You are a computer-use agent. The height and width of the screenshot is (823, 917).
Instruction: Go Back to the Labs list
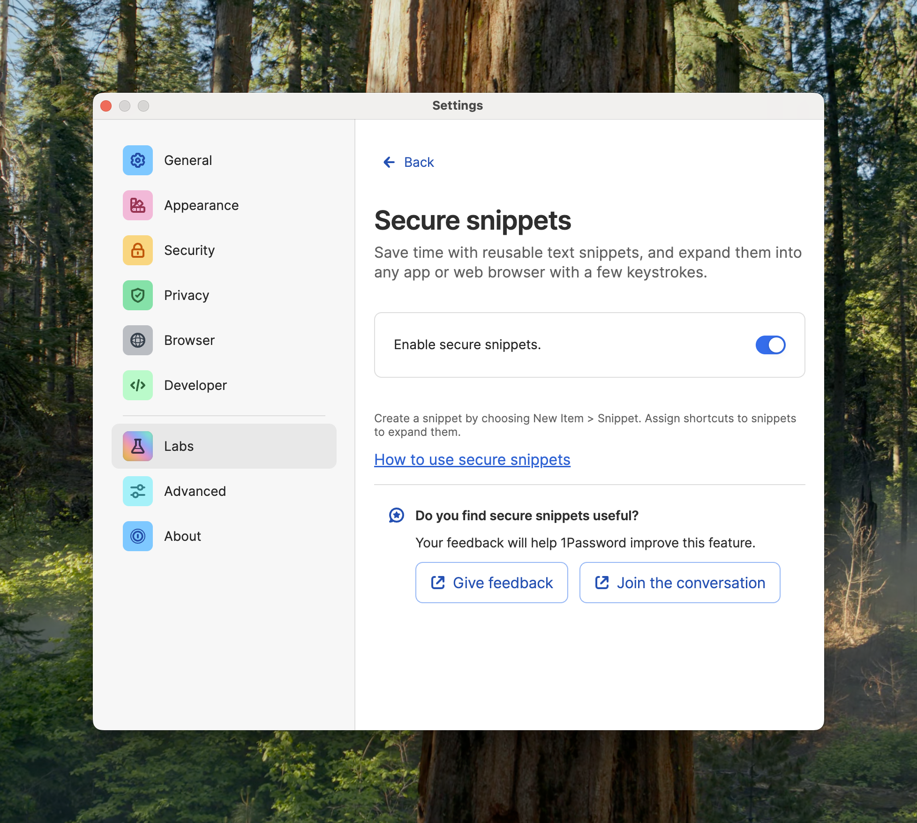[409, 162]
